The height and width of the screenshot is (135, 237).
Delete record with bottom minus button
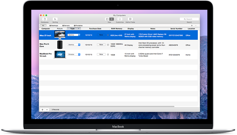tap(47, 110)
